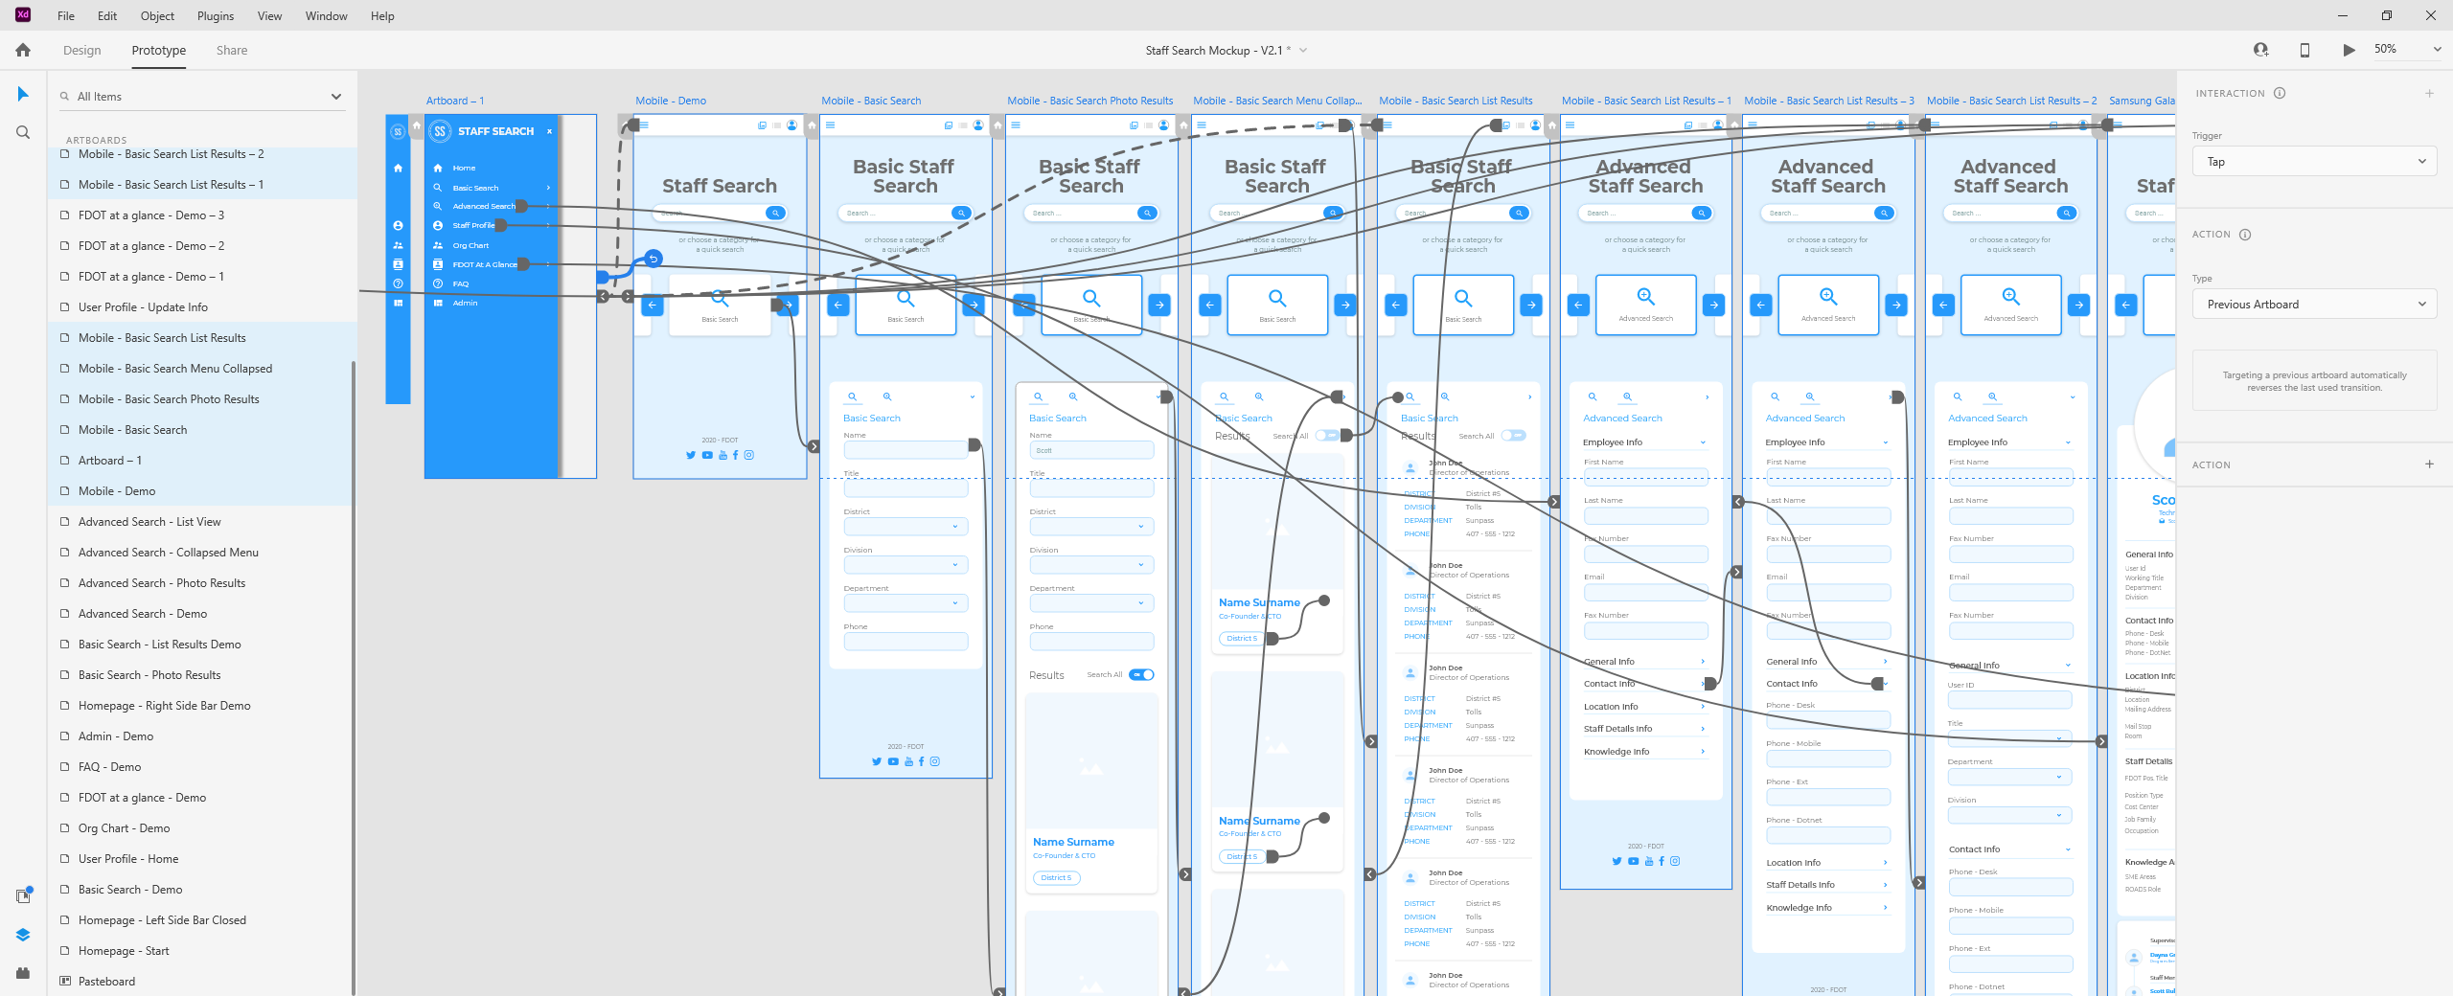
Task: Open the Plugins panel icon
Action: tap(23, 973)
